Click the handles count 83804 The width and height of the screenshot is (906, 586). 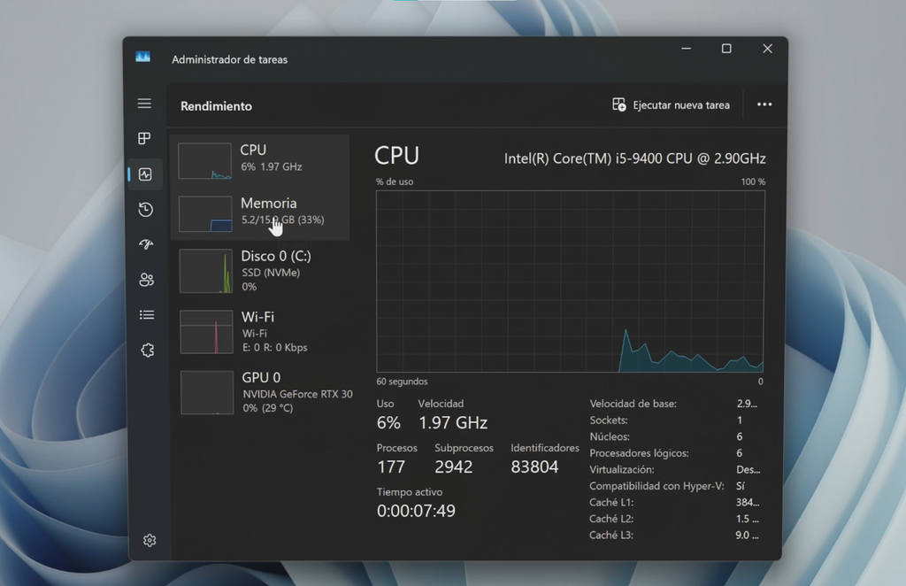click(534, 467)
